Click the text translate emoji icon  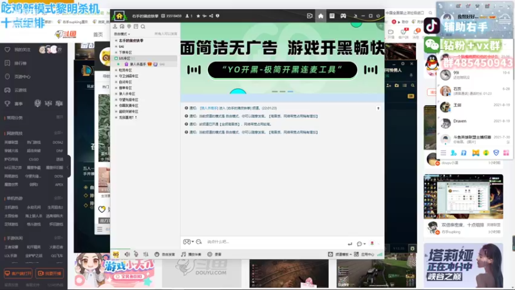[x=199, y=242]
